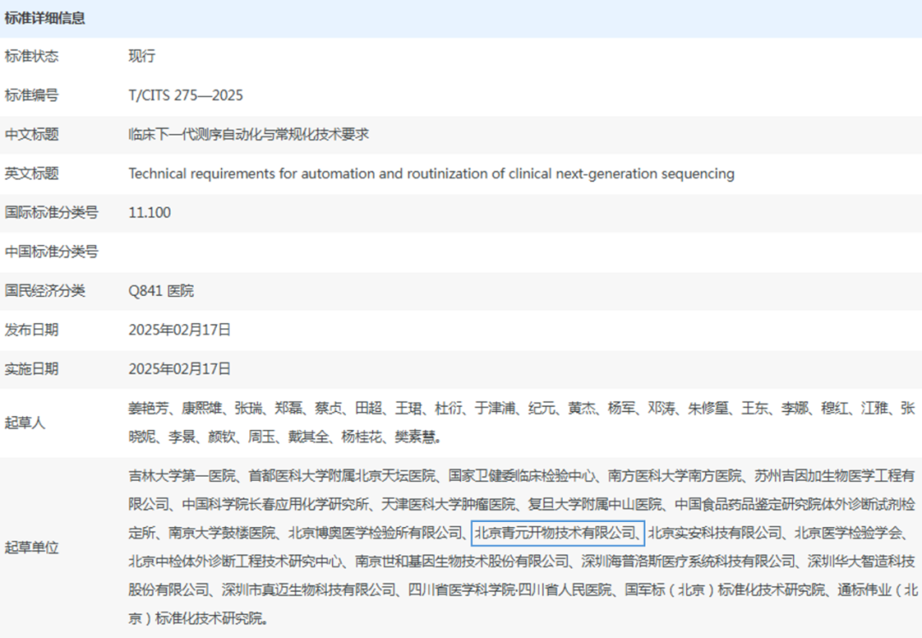Click the organization 南京世和基因生物技术股份有限公司

pos(462,561)
